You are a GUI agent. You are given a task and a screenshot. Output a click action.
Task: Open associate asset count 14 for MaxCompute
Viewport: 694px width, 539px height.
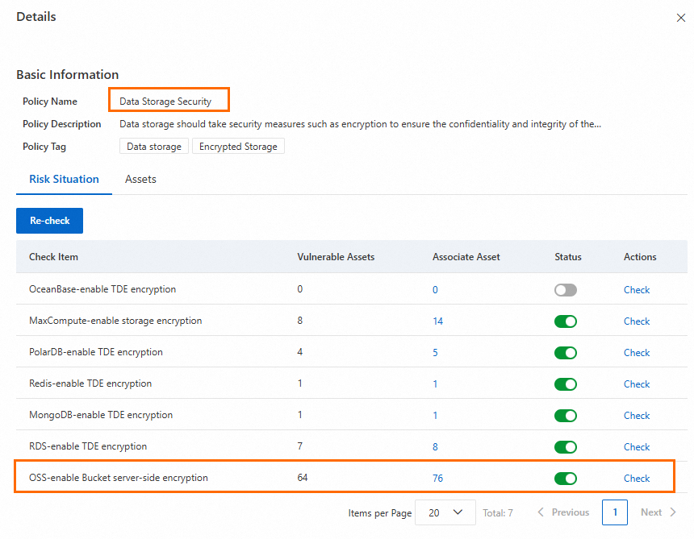[x=438, y=321]
